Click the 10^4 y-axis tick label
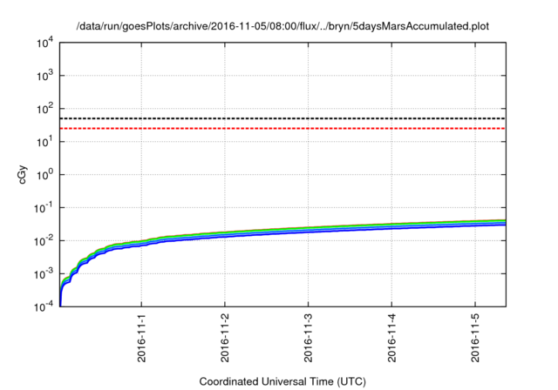 point(45,43)
